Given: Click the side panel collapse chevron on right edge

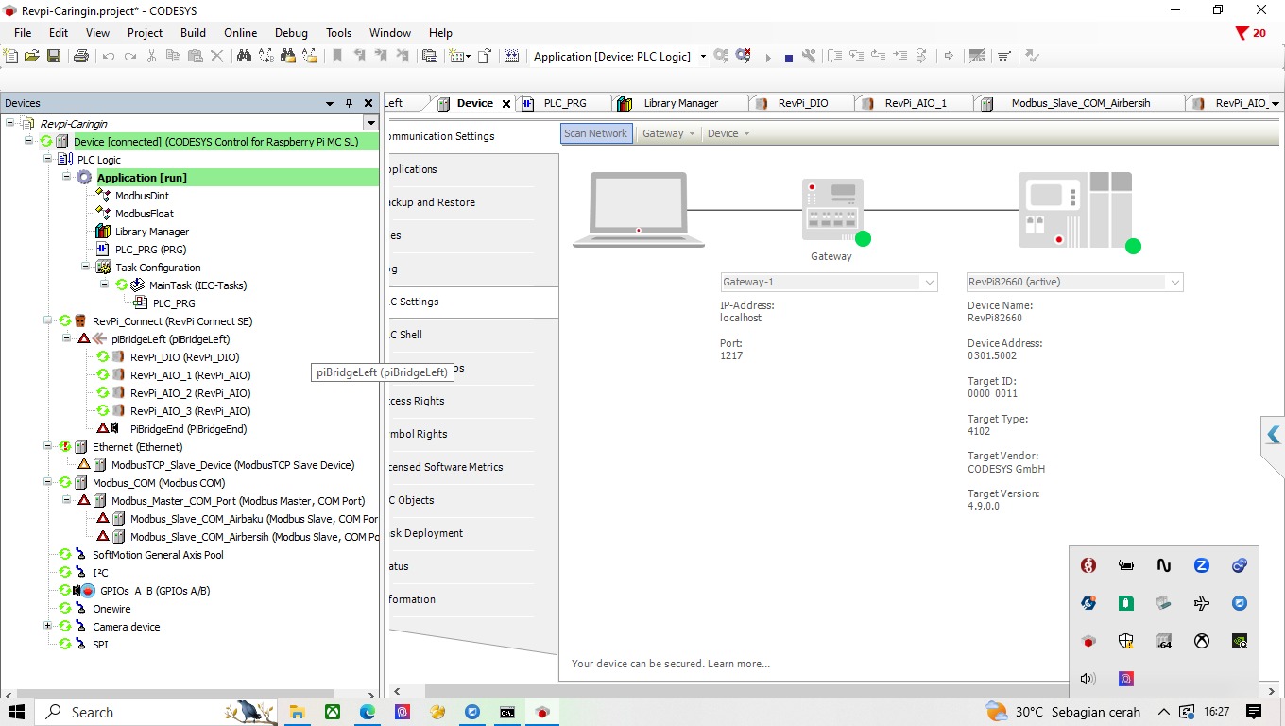Looking at the screenshot, I should [1274, 435].
